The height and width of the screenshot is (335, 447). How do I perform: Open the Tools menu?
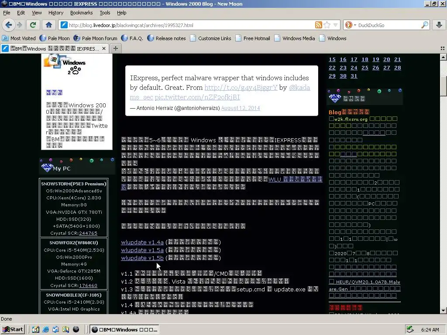click(x=105, y=13)
